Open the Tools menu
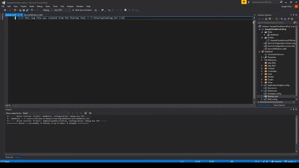This screenshot has width=299, height=168. [x=55, y=6]
